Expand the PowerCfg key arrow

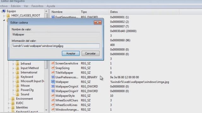tap(13, 90)
